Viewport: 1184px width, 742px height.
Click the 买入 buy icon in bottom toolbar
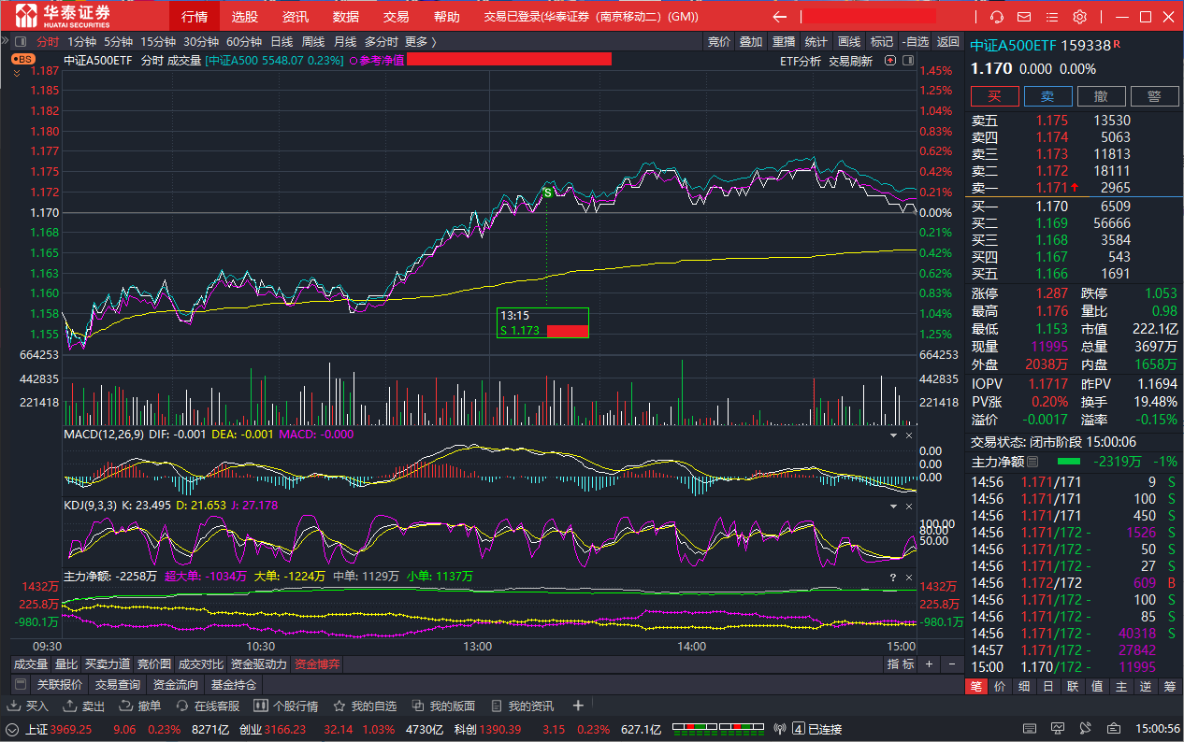pos(28,706)
